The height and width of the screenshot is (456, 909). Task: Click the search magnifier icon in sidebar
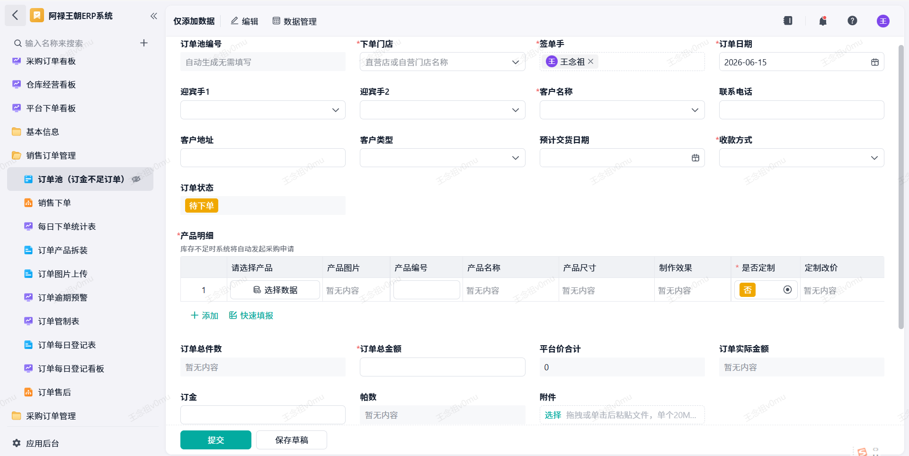click(18, 43)
